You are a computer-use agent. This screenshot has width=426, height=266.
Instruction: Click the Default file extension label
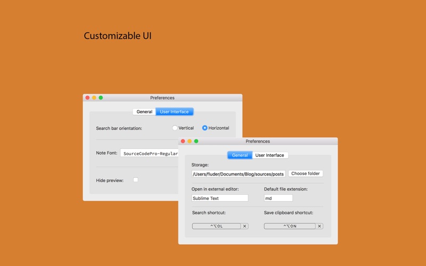coord(286,189)
